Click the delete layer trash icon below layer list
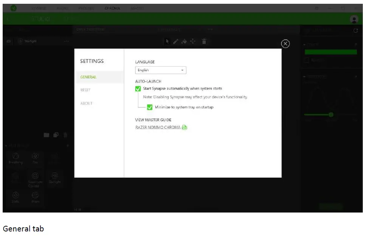The width and height of the screenshot is (367, 236). point(66,136)
